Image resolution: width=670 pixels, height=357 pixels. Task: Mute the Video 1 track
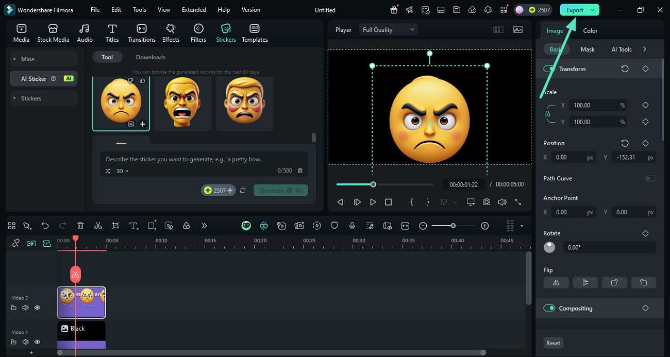[x=25, y=342]
